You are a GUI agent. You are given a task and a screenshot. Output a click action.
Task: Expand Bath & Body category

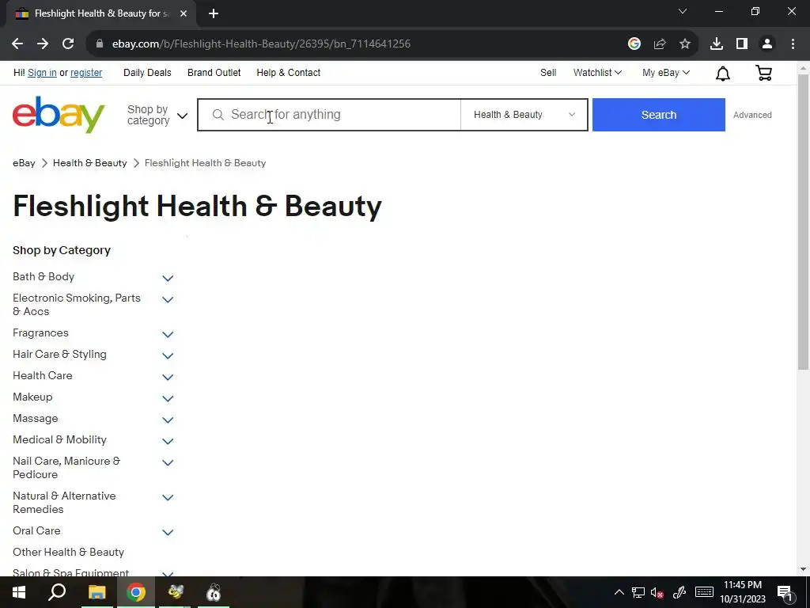click(x=168, y=278)
